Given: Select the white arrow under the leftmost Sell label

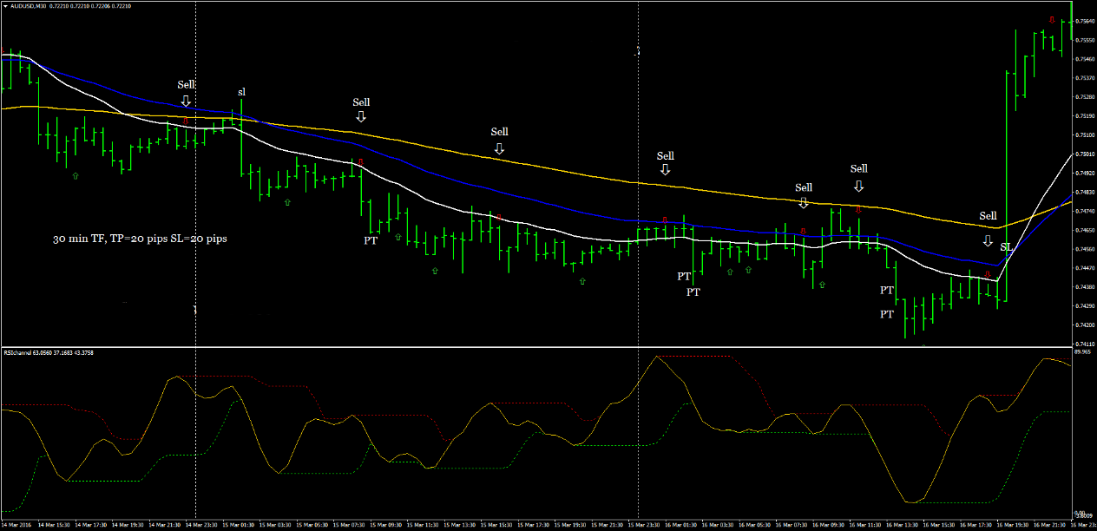Looking at the screenshot, I should click(186, 102).
